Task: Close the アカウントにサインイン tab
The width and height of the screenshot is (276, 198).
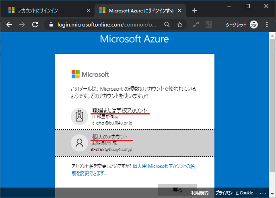Action: tap(89, 10)
